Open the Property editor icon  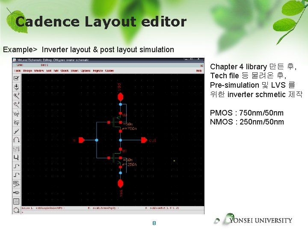click(16, 149)
